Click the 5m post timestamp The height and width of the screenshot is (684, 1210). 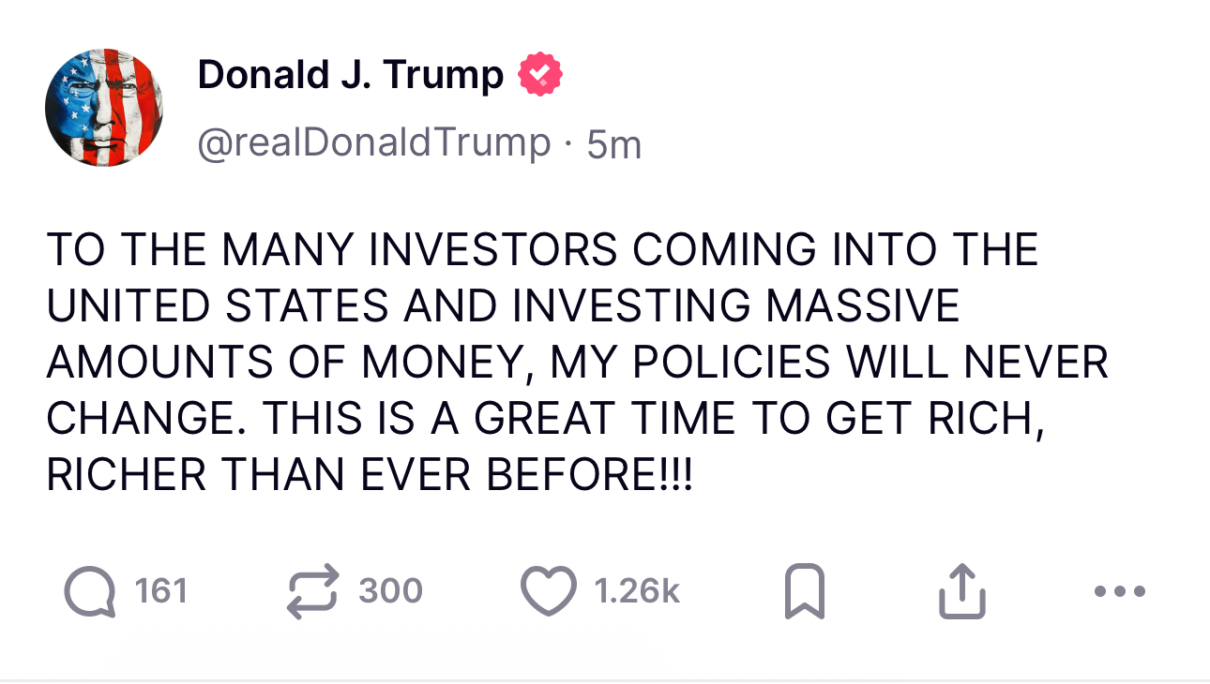point(613,144)
